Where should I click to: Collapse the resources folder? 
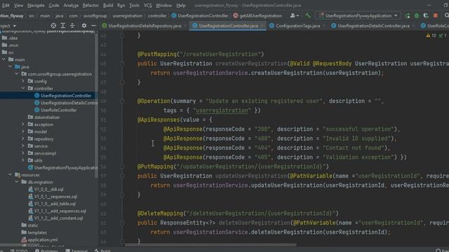pos(11,174)
